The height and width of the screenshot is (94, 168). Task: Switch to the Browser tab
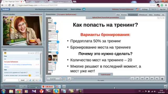[x=124, y=15]
